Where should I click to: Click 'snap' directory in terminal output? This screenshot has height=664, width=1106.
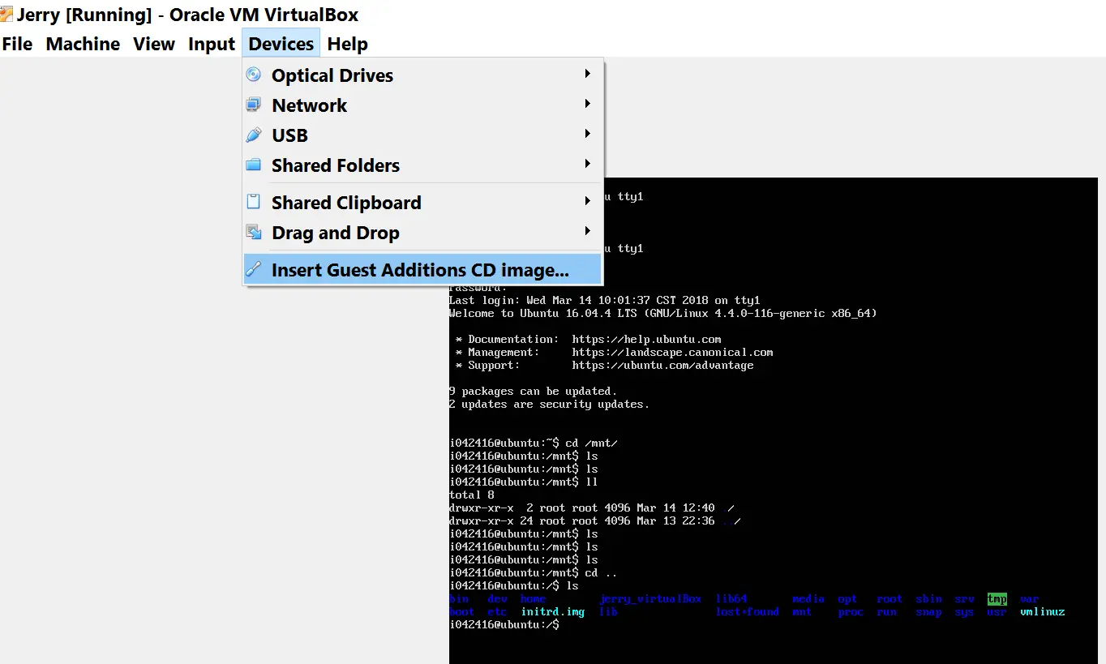click(x=928, y=611)
